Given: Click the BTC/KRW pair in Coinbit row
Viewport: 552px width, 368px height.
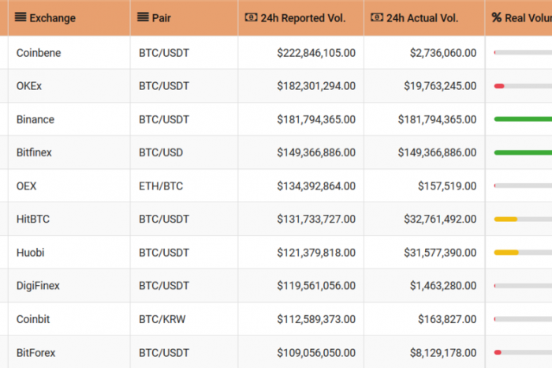Looking at the screenshot, I should coord(162,319).
